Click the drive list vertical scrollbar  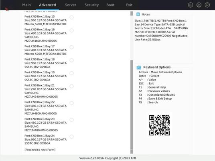pos(132,83)
